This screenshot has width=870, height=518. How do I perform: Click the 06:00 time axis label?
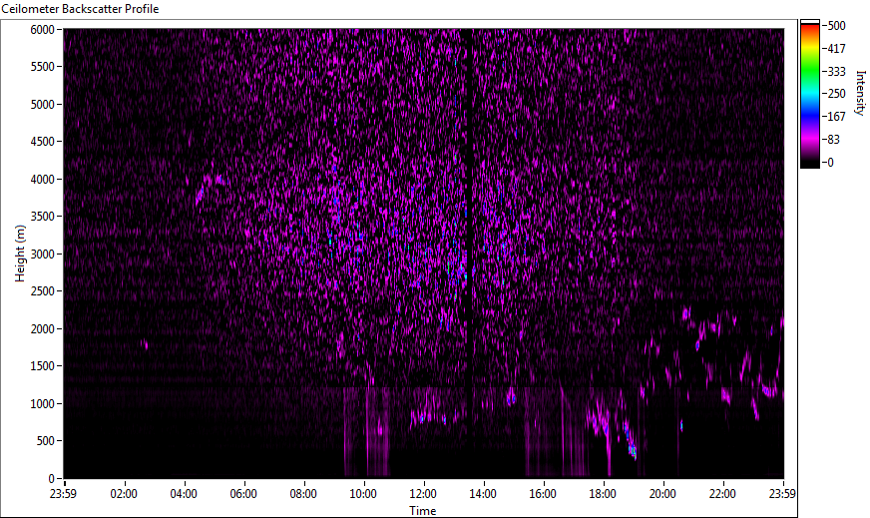[243, 494]
